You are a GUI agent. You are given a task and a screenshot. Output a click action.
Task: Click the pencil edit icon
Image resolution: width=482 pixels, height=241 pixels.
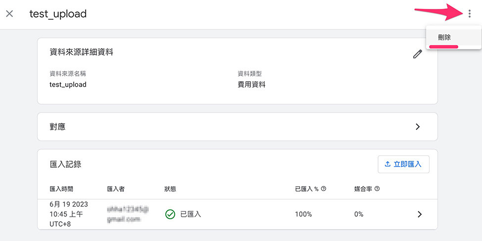pyautogui.click(x=418, y=54)
